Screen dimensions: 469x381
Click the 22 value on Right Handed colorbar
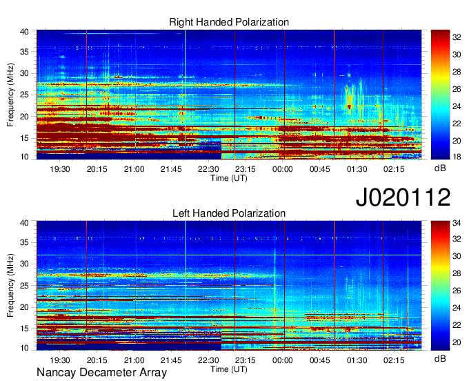click(457, 124)
